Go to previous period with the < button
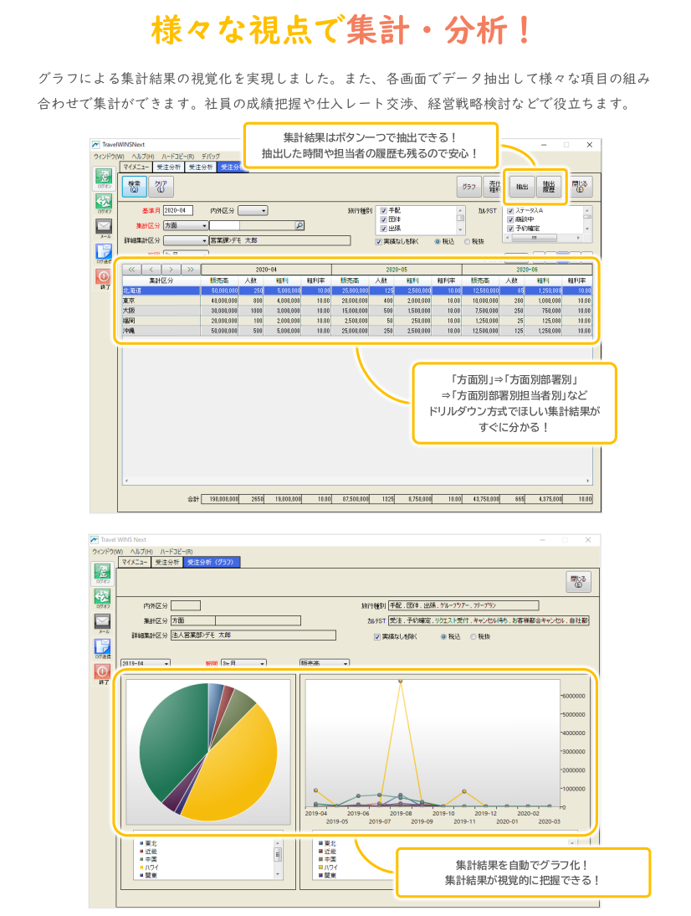Screen dimensions: 691x916 pyautogui.click(x=151, y=270)
